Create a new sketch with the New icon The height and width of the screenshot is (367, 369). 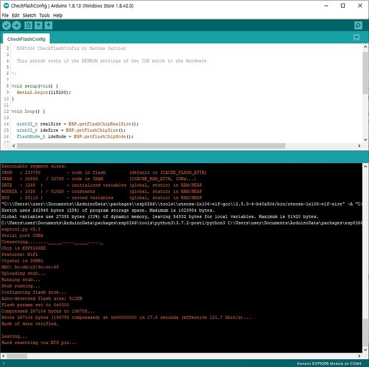(28, 26)
